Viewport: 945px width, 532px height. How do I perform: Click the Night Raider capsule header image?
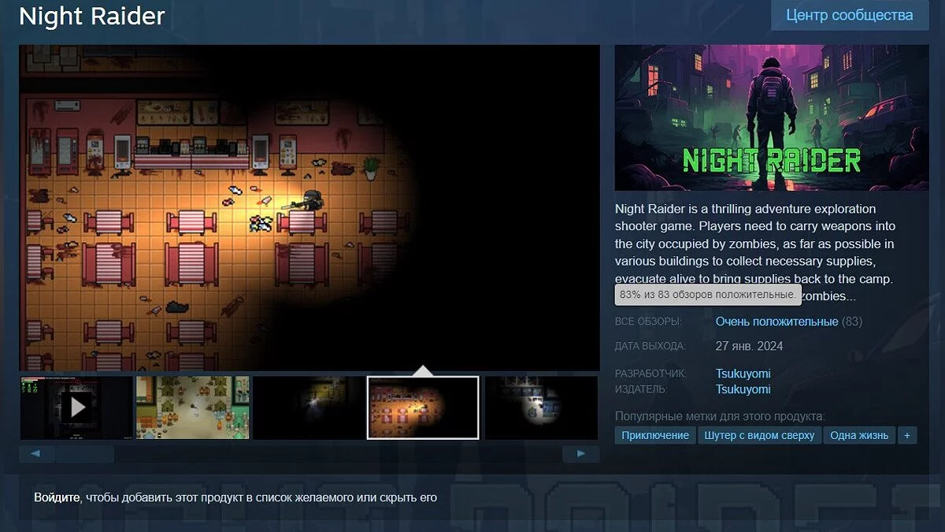click(x=772, y=117)
